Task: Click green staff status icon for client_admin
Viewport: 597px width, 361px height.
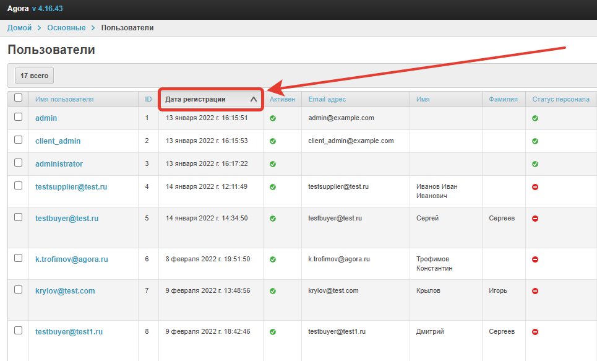Action: (x=535, y=141)
